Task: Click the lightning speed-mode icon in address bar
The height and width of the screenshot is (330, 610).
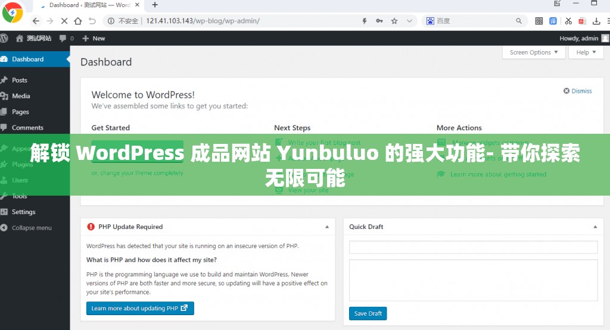Action: pyautogui.click(x=365, y=21)
